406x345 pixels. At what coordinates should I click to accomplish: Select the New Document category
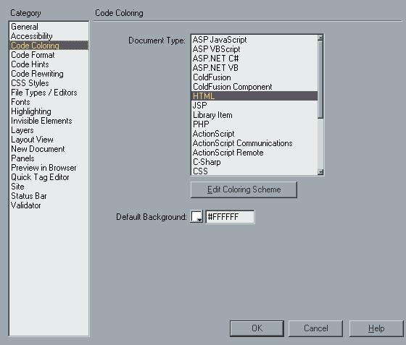coord(49,149)
